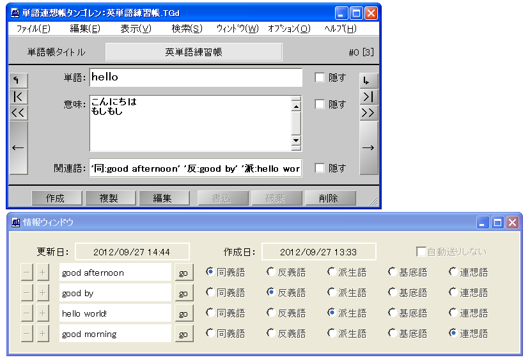Click the << fast backward icon
The image size is (530, 360).
[x=19, y=113]
